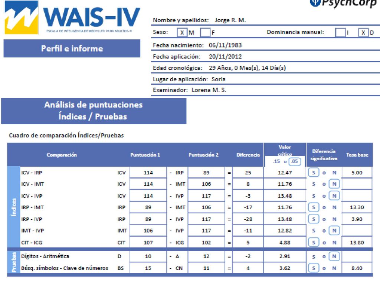
Task: Click the critical value 2.91
Action: 285,256
